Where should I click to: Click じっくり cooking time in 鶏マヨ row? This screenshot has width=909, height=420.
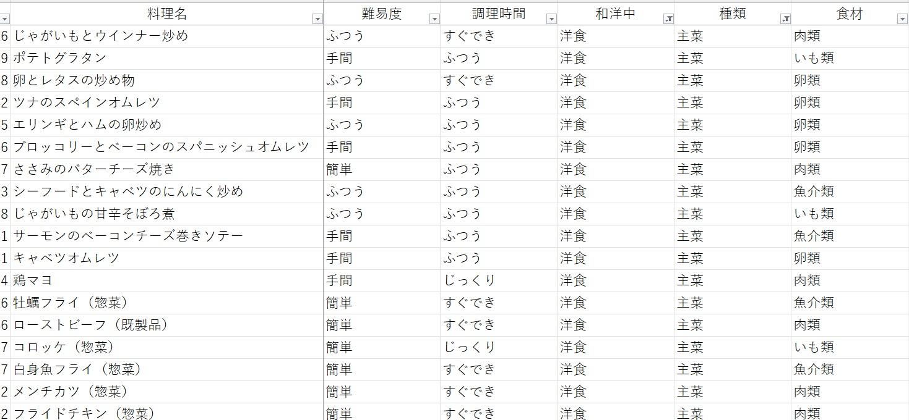(x=470, y=280)
